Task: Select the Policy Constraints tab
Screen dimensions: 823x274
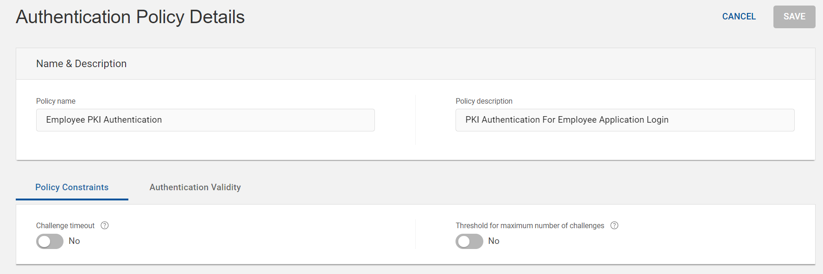Action: coord(72,187)
